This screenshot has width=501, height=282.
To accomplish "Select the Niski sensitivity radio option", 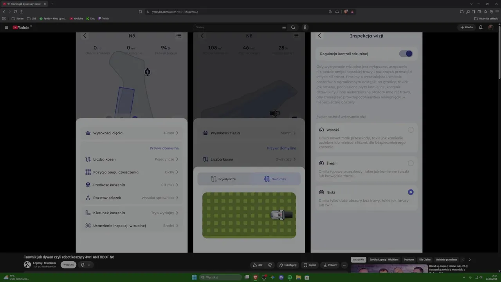I will coord(411,192).
